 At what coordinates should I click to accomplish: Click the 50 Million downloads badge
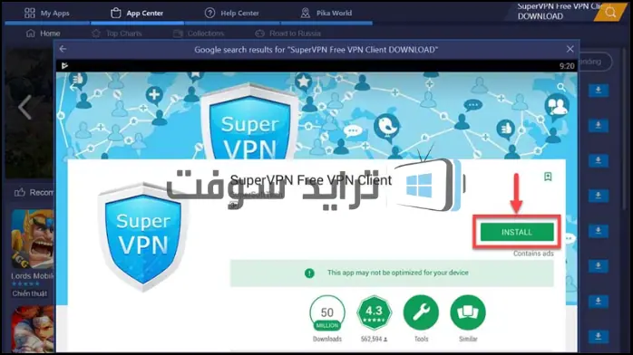coord(327,313)
